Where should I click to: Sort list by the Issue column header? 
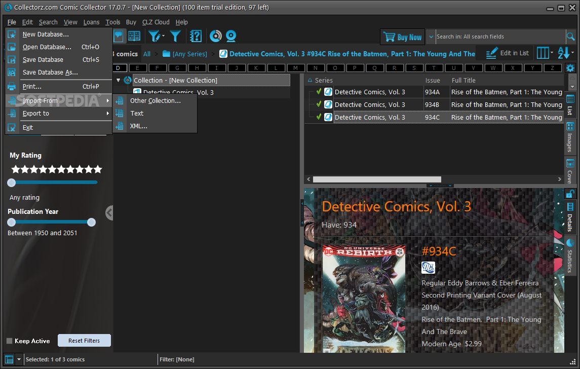[433, 80]
